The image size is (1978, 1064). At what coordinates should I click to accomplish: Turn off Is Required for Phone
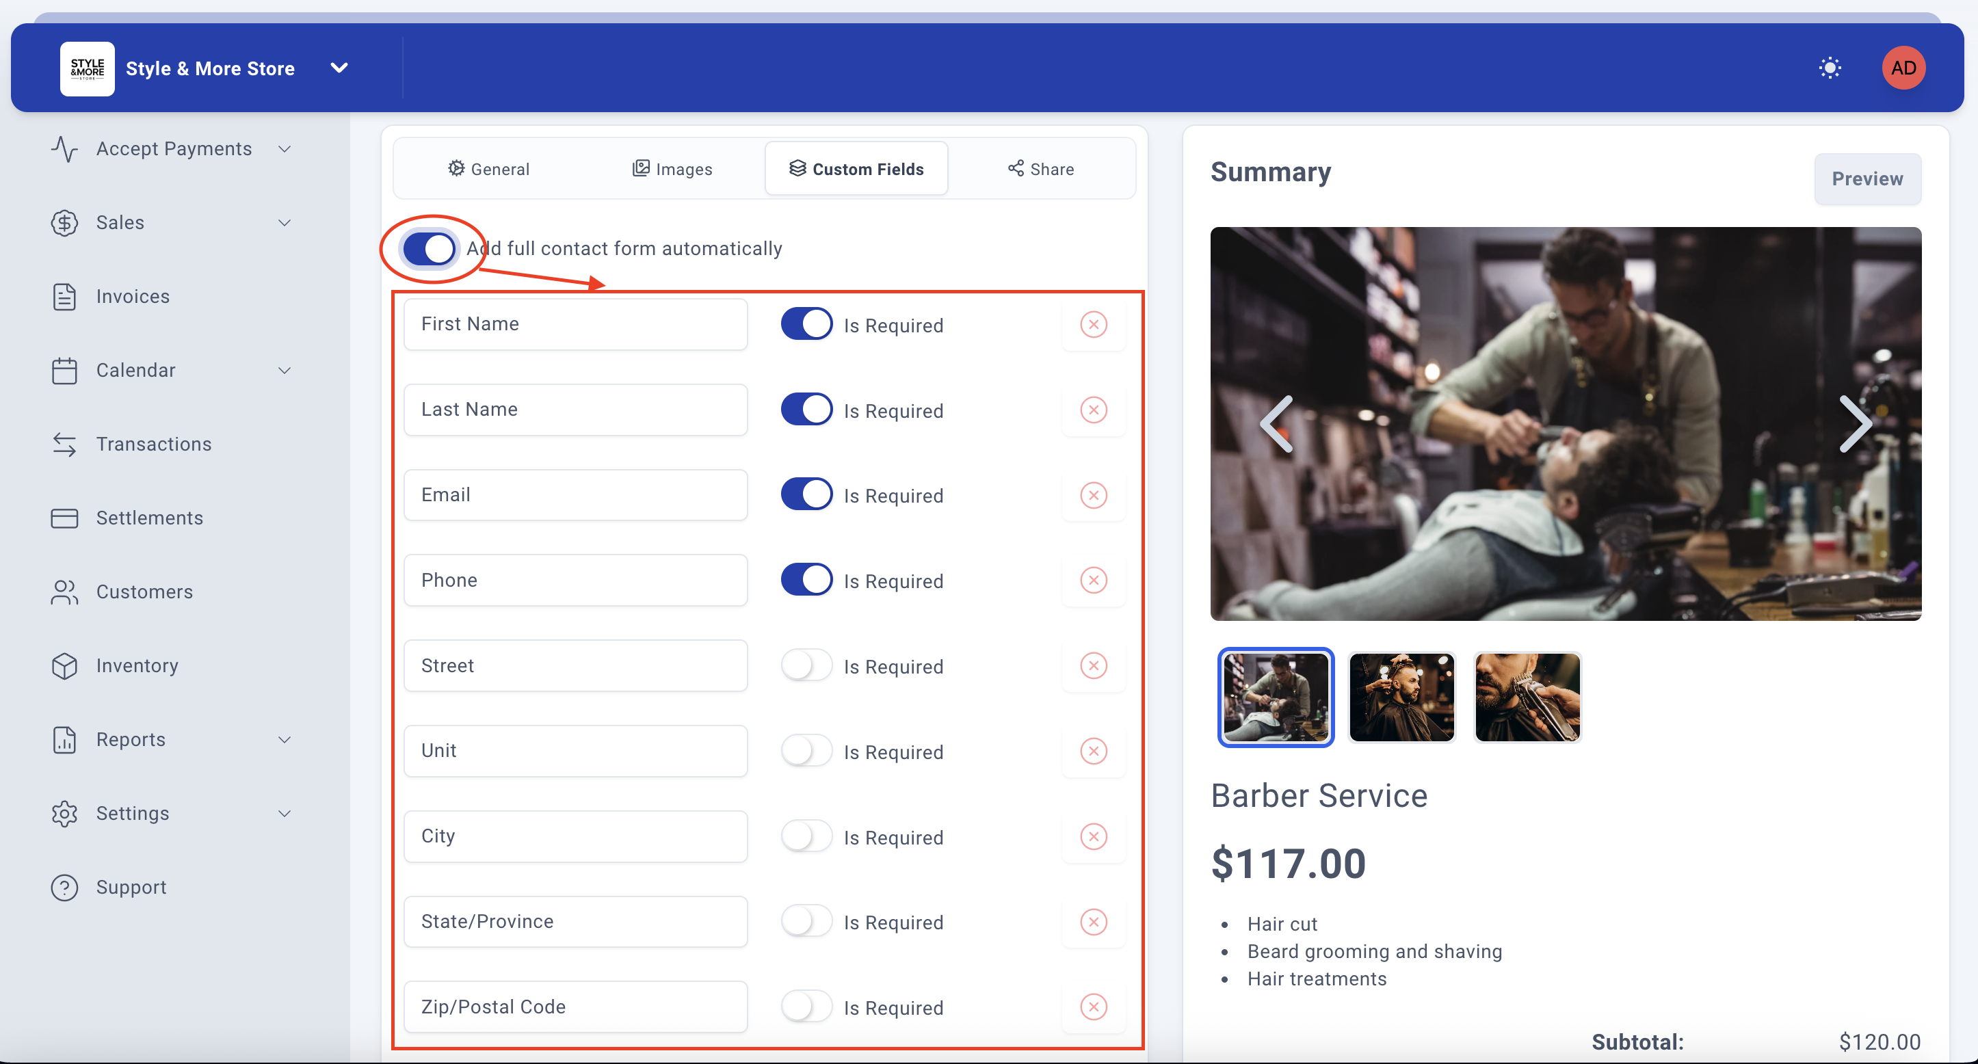(806, 580)
